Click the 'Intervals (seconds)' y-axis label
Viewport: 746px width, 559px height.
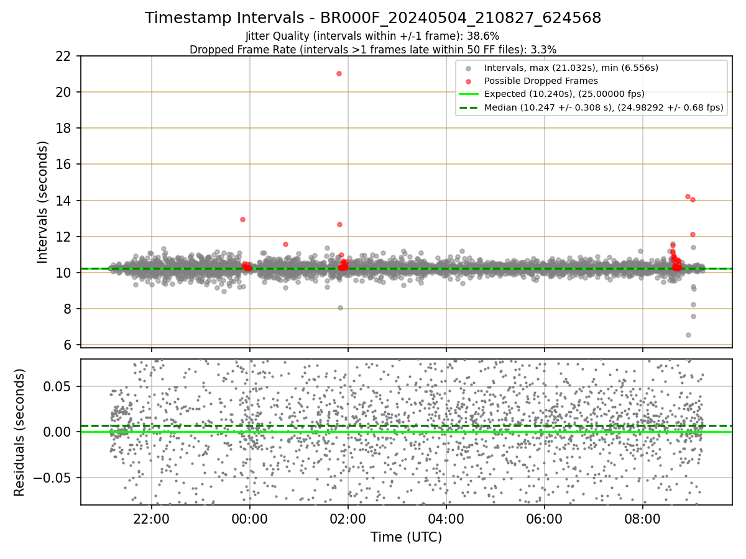pyautogui.click(x=42, y=202)
